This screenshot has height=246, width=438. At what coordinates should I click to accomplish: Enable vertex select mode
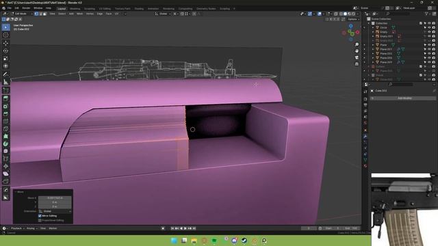[36, 14]
